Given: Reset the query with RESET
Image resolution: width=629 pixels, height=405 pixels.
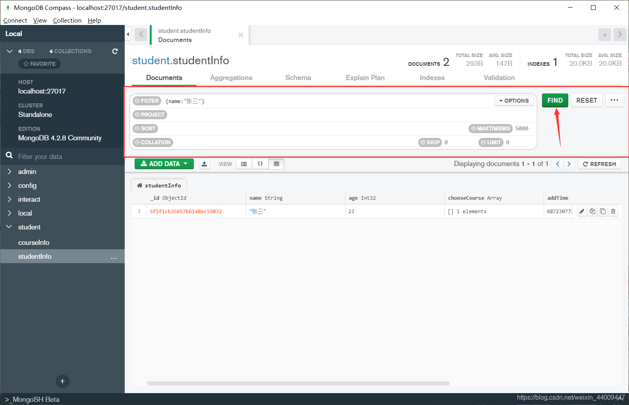Looking at the screenshot, I should point(587,100).
